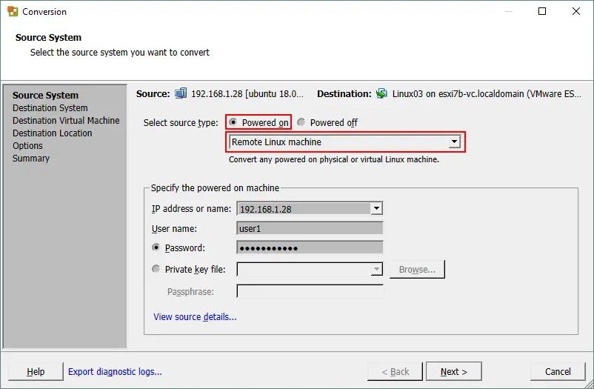The image size is (594, 389).
Task: Click the description 'Convert any powered on physical' text
Action: (334, 159)
